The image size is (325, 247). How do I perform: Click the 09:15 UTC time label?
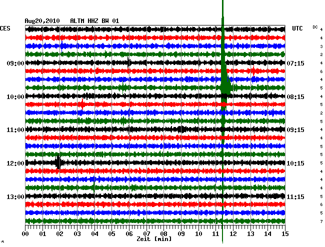(x=295, y=130)
